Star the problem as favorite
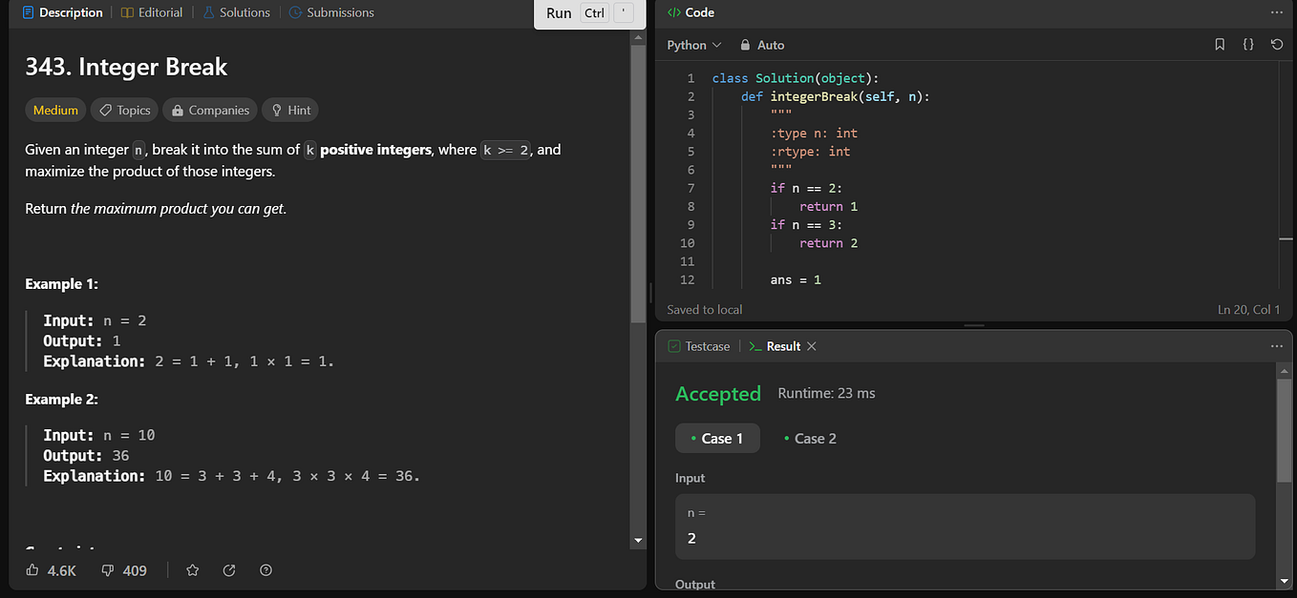Image resolution: width=1297 pixels, height=598 pixels. point(192,569)
